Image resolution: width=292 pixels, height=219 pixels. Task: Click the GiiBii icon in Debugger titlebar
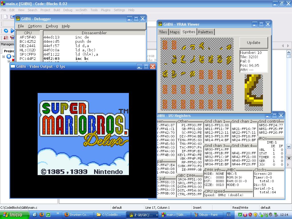point(18,19)
